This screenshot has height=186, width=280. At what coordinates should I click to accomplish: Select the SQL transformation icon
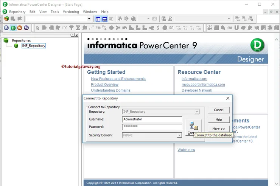point(230,28)
